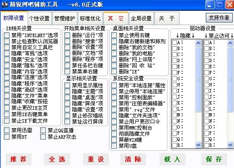Check 禁用".reg"文件
The width and height of the screenshot is (234, 168).
pos(114,110)
